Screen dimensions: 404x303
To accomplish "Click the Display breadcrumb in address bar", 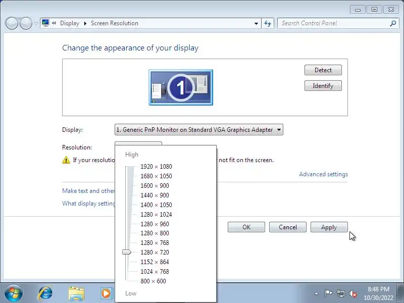I will click(70, 23).
